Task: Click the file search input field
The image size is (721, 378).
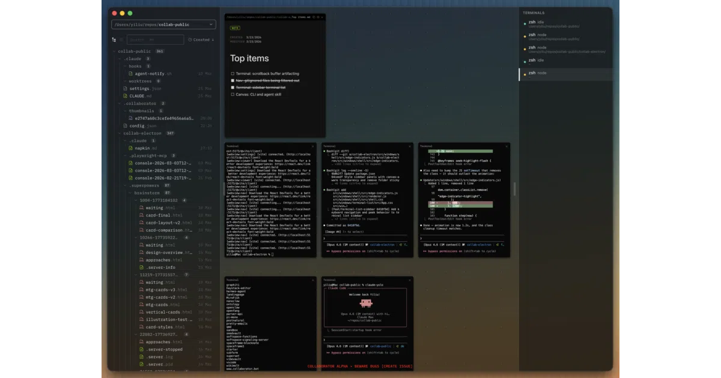Action: [155, 40]
